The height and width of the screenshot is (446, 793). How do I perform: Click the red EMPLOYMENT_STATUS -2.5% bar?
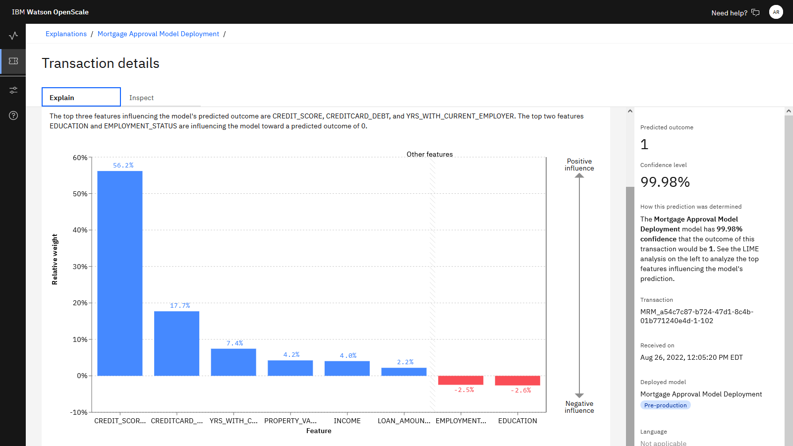460,380
